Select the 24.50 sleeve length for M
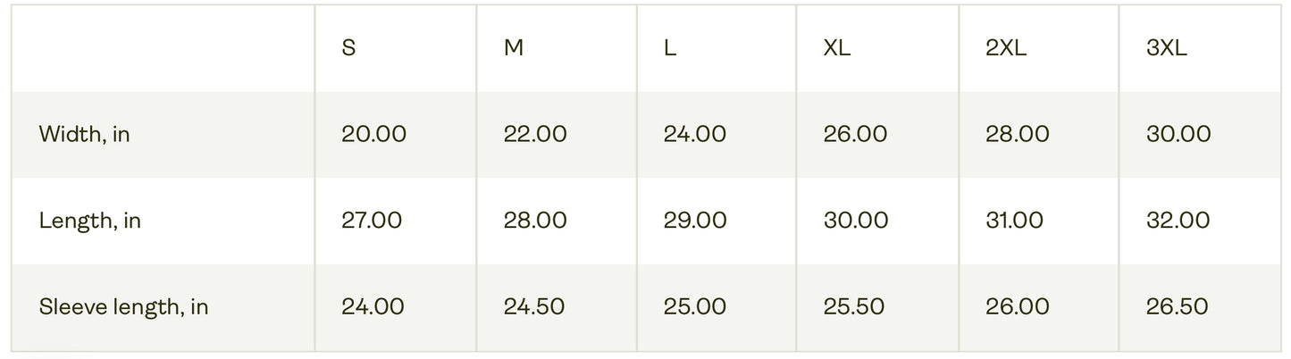The image size is (1291, 359). coord(534,307)
